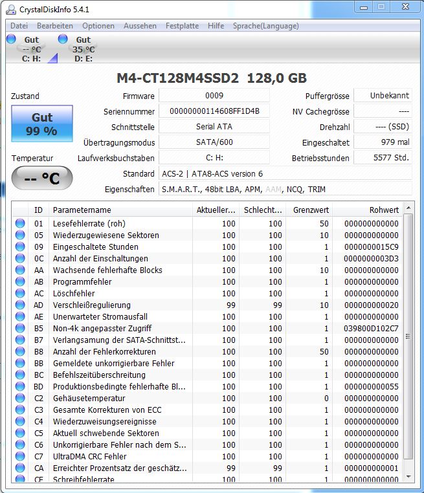Screen dimensions: 424x493
Task: Click status orb for Lesefehlerrate (roh)
Action: coord(20,223)
